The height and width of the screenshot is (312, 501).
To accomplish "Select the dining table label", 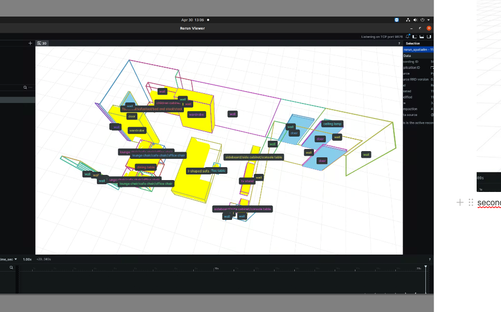I will [146, 167].
